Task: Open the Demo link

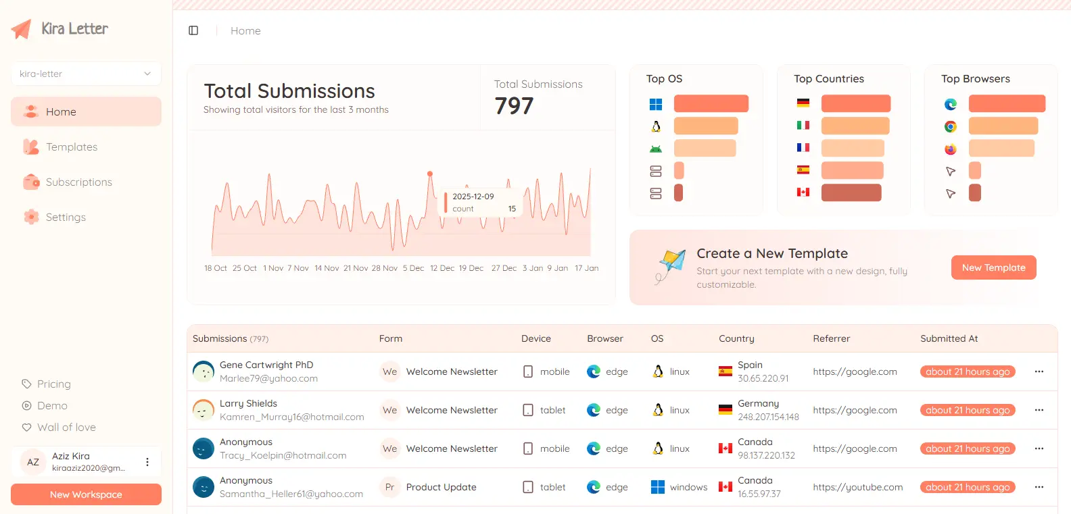Action: coord(52,405)
